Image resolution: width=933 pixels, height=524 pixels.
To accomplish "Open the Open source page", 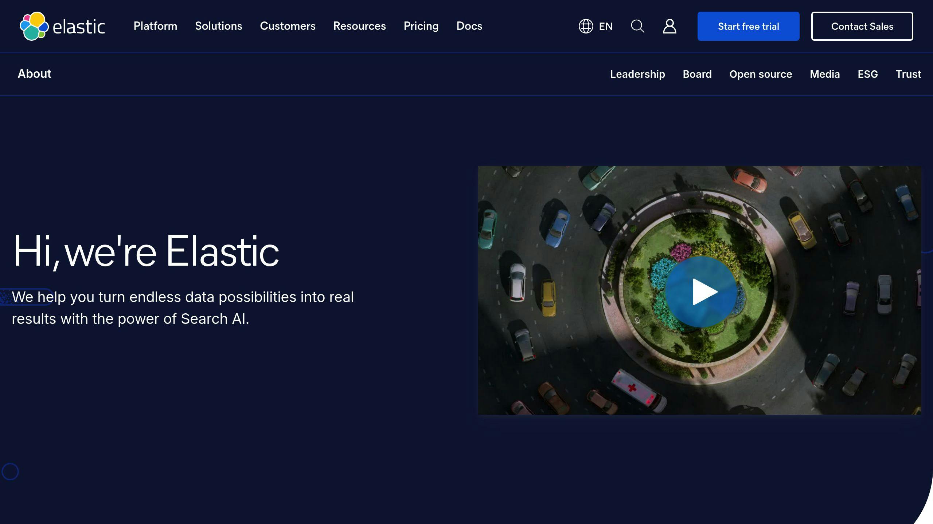I will [761, 74].
